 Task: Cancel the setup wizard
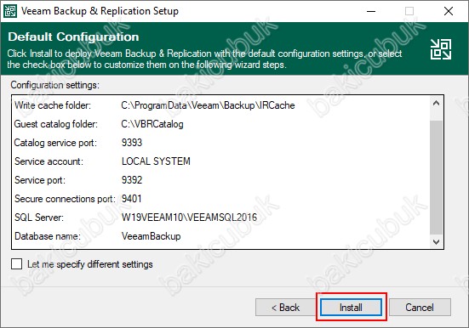point(420,307)
